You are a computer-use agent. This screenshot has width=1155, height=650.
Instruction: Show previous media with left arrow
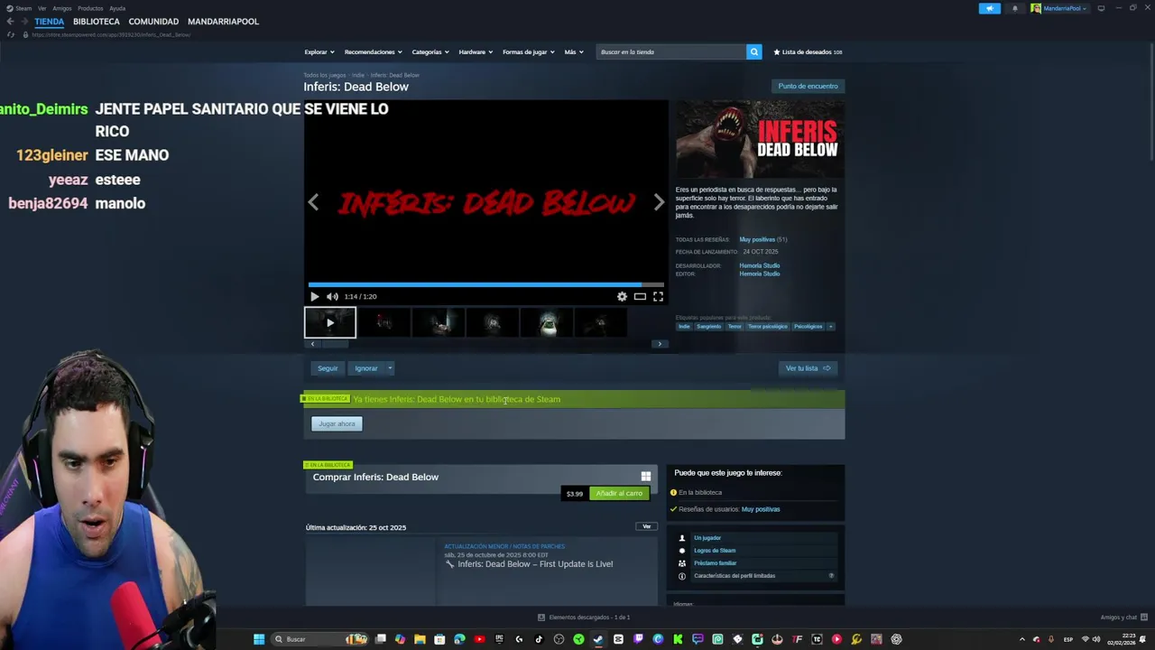[313, 203]
